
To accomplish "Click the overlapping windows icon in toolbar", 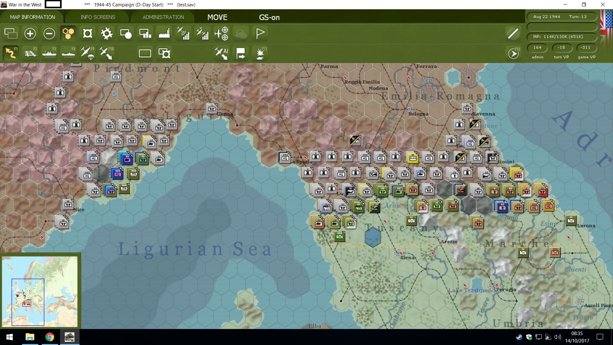I will pos(11,33).
